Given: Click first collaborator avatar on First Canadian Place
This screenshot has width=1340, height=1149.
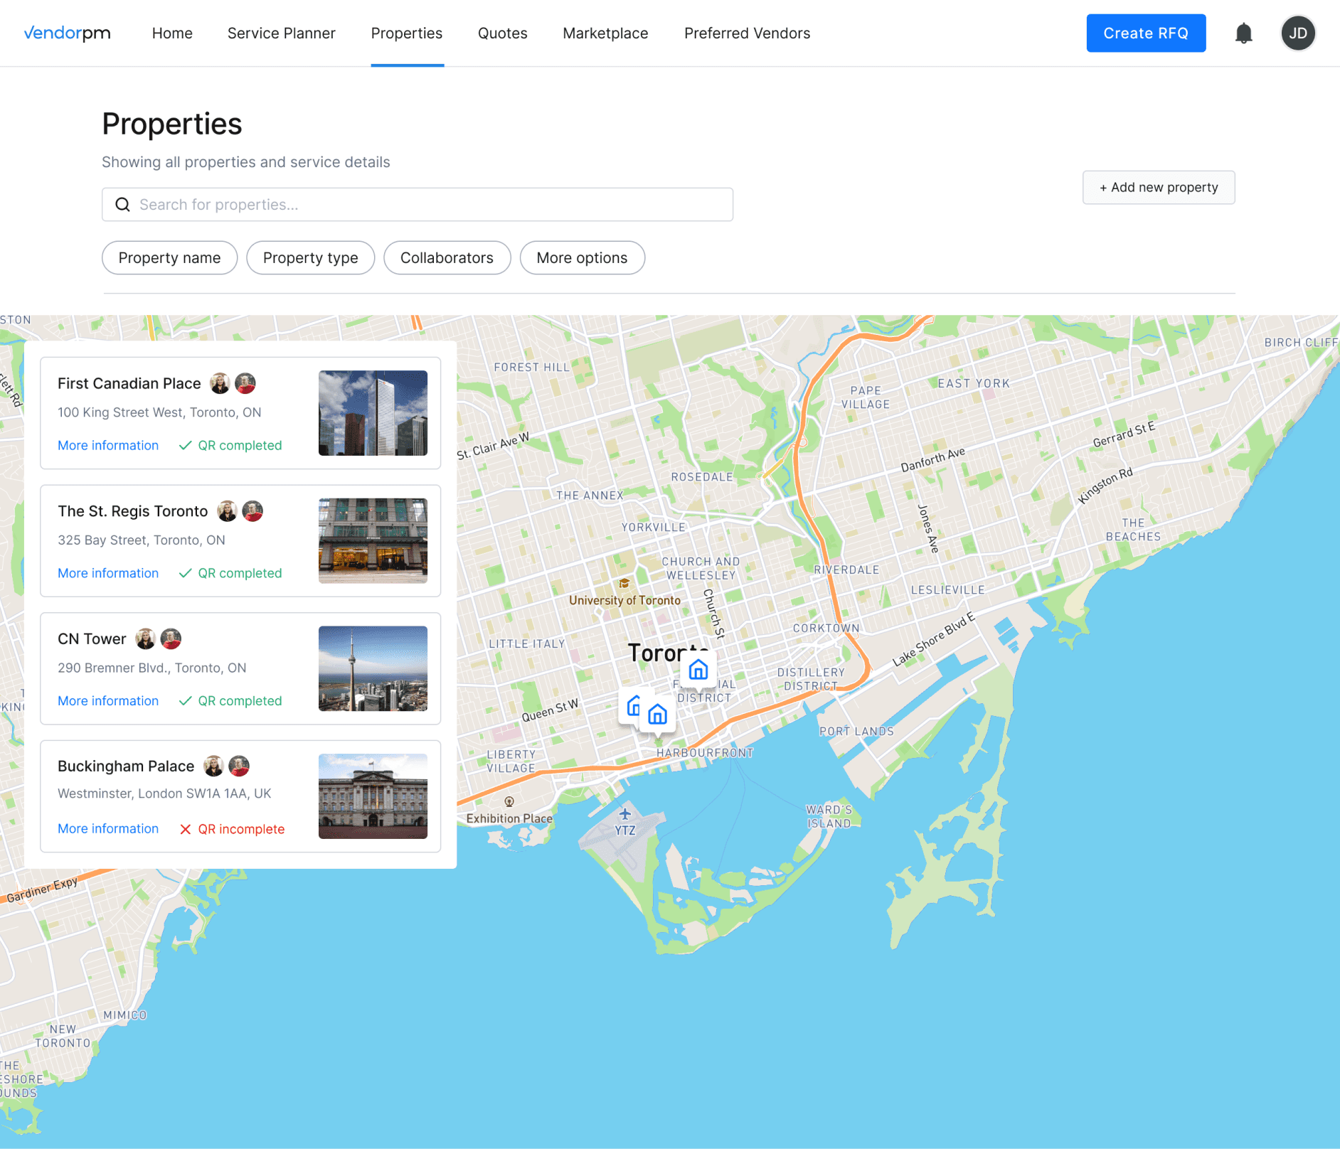Looking at the screenshot, I should click(220, 383).
